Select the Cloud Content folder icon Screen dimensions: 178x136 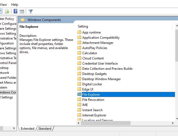(x=79, y=58)
